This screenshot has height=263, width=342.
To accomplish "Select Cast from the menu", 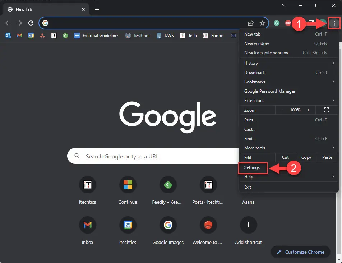I will point(289,129).
